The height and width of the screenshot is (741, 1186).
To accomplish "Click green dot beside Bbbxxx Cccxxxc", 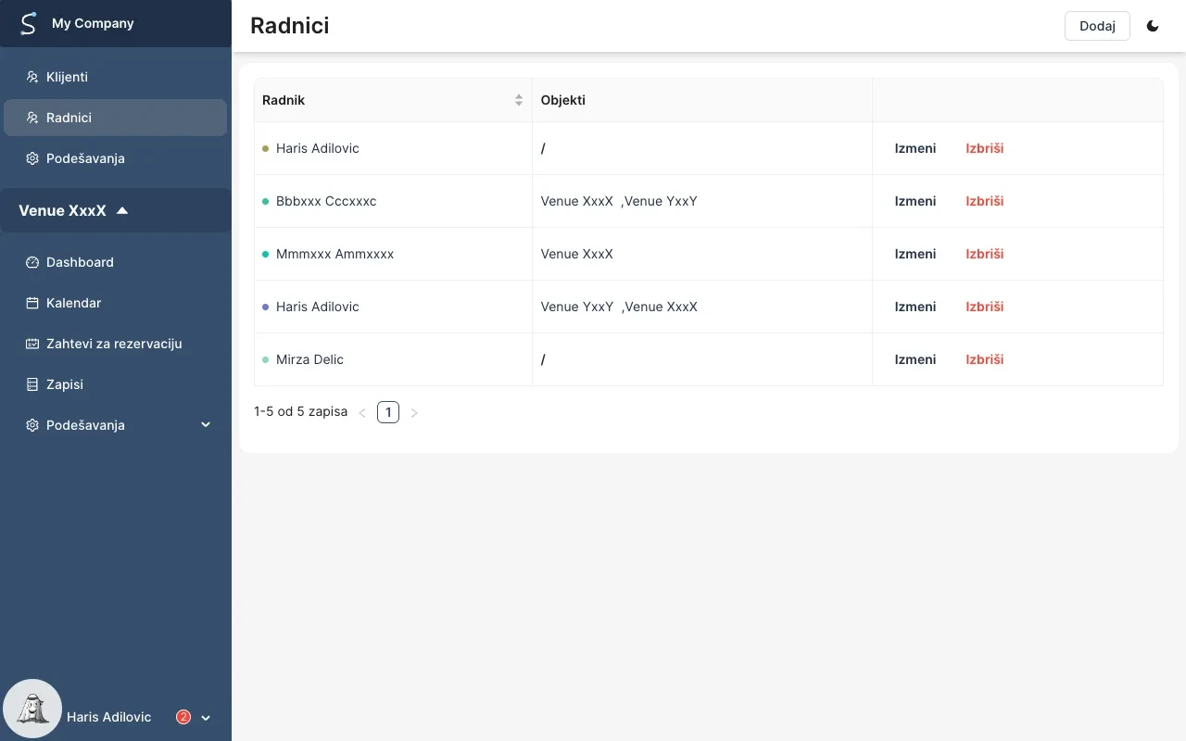I will (x=266, y=201).
